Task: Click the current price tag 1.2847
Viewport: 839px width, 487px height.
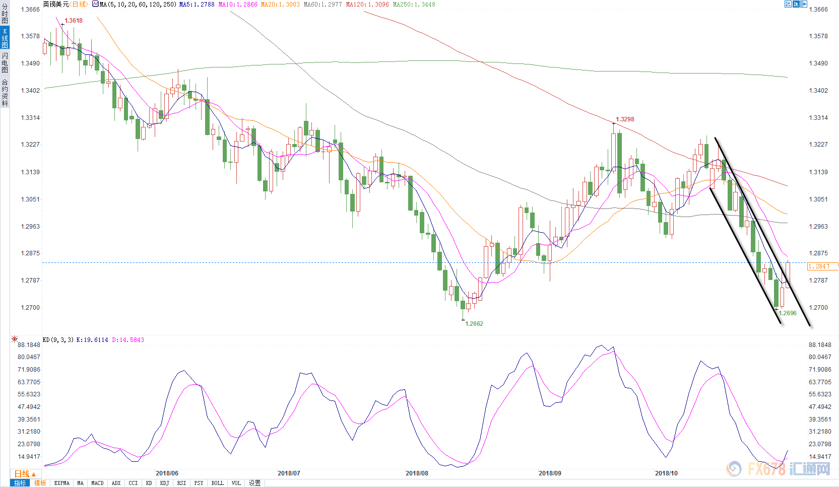Action: [822, 266]
